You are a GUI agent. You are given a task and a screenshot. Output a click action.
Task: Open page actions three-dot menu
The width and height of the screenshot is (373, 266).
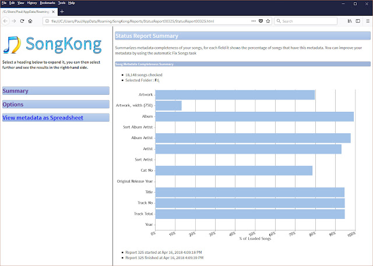coord(254,21)
